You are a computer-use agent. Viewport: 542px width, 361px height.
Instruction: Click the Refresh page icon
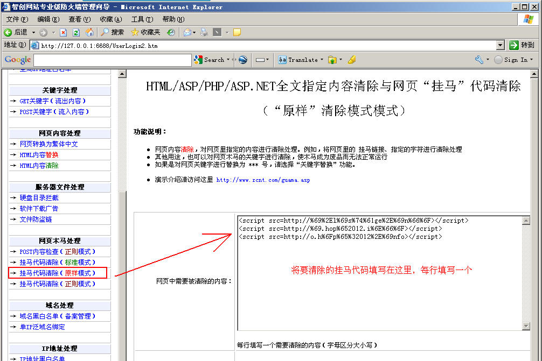76,32
